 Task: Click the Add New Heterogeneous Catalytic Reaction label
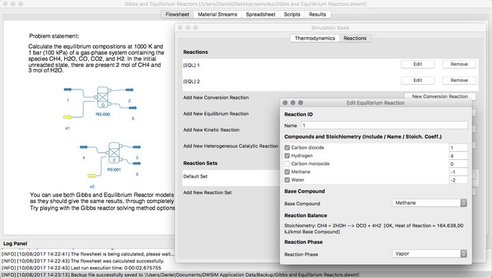click(231, 146)
